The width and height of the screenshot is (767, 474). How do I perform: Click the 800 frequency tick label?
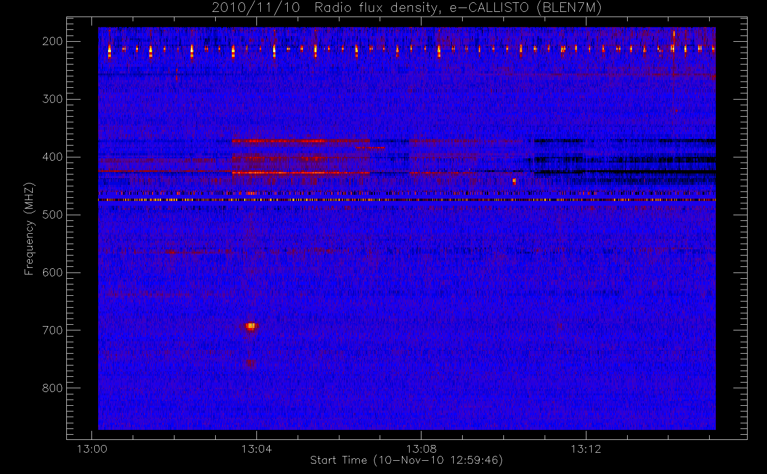(53, 388)
